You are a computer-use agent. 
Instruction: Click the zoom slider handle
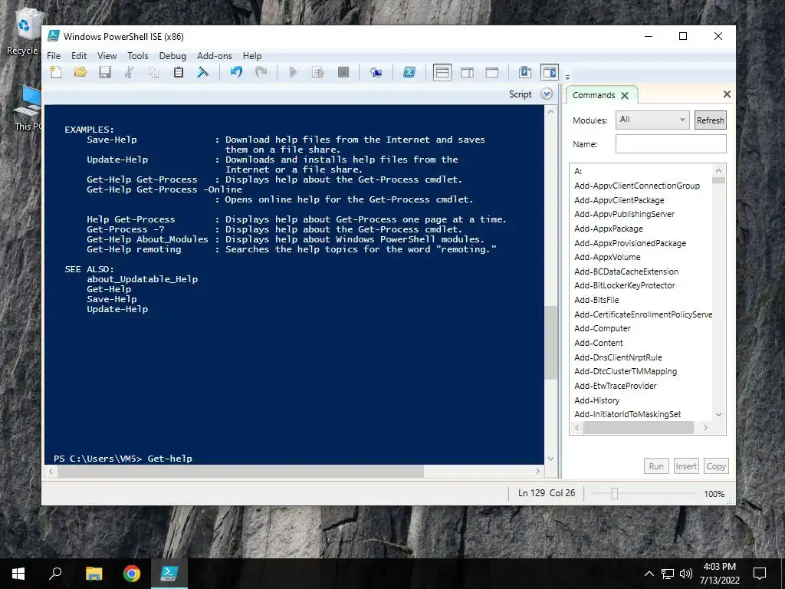click(614, 494)
